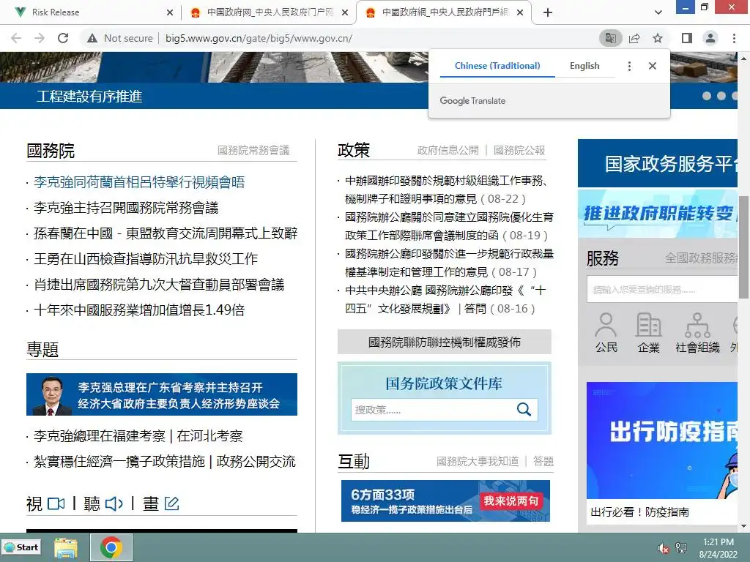
Task: Open the 公民 citizen service icon
Action: [606, 333]
